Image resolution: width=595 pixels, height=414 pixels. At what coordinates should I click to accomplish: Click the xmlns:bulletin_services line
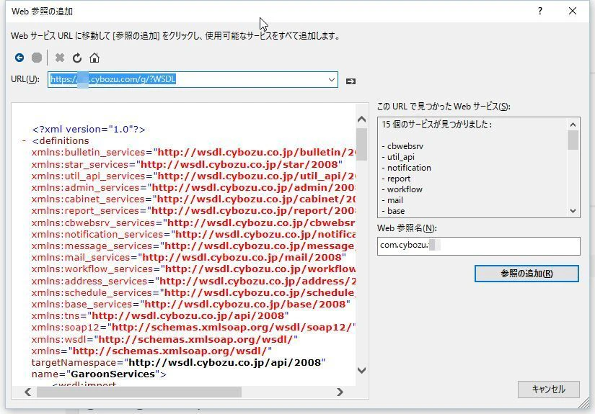[x=193, y=152]
